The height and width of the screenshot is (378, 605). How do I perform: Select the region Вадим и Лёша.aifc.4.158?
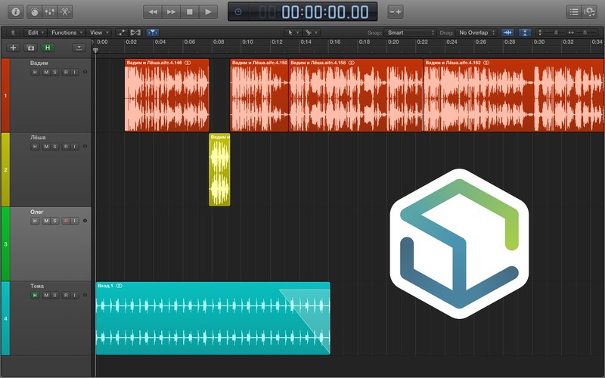355,95
